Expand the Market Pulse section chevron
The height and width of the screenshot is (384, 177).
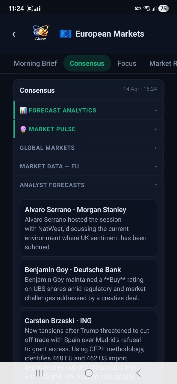(155, 129)
